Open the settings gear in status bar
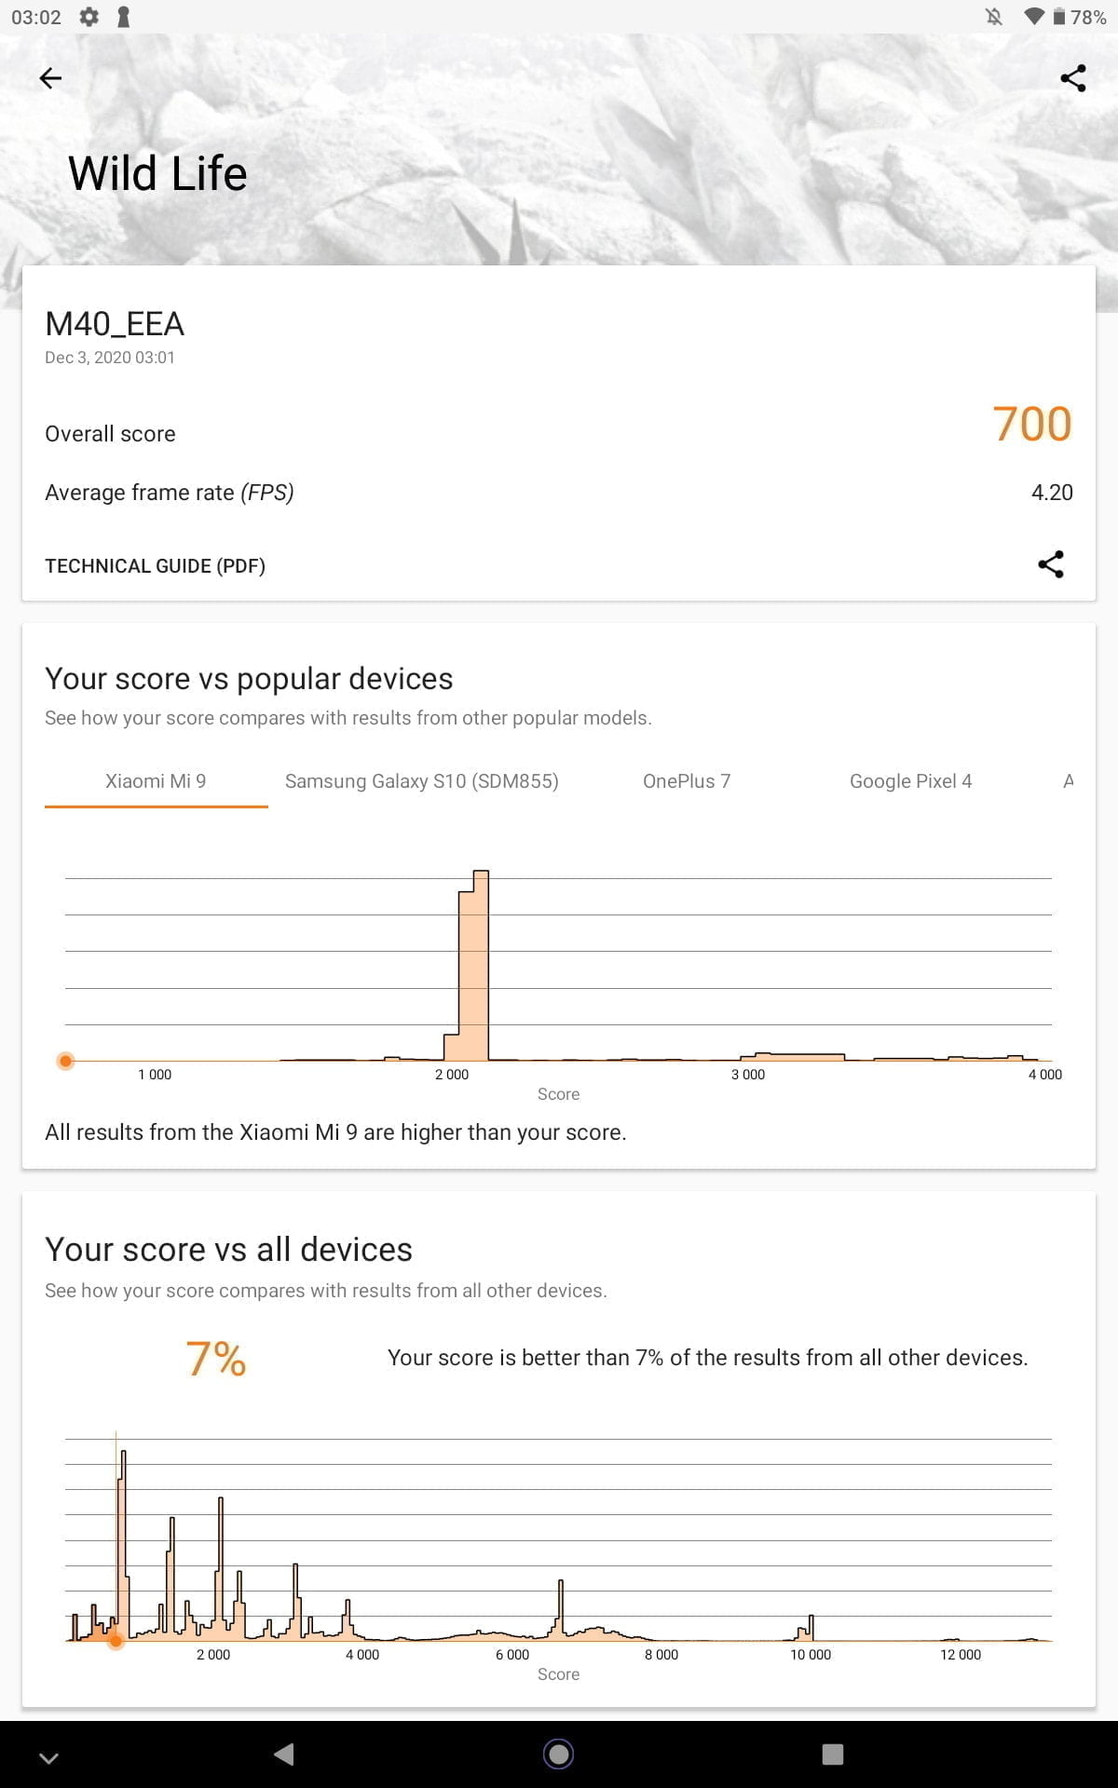1118x1788 pixels. (89, 17)
